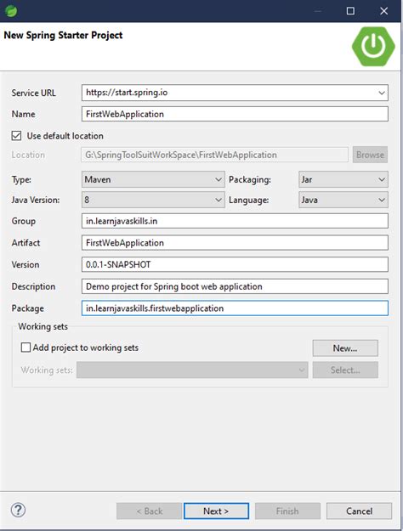Click the Language: label

[x=249, y=200]
